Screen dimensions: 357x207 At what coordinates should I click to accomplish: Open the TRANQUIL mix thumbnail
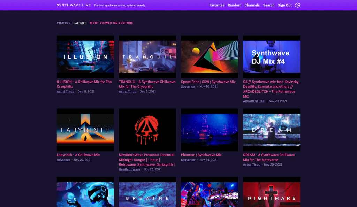[147, 57]
